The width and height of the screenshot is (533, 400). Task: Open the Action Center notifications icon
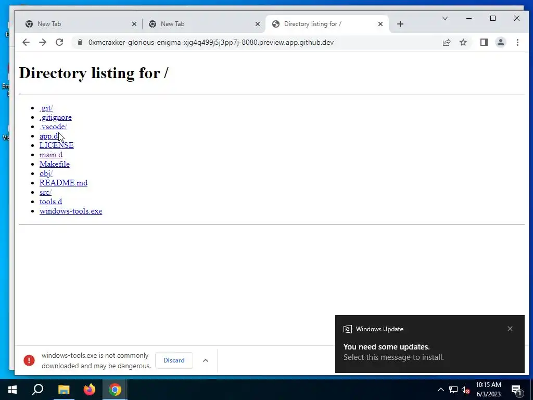coord(516,390)
